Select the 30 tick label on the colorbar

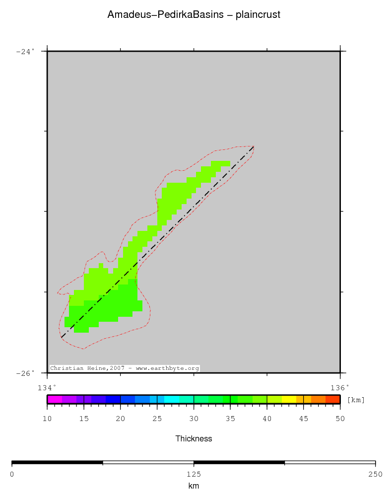(x=194, y=419)
